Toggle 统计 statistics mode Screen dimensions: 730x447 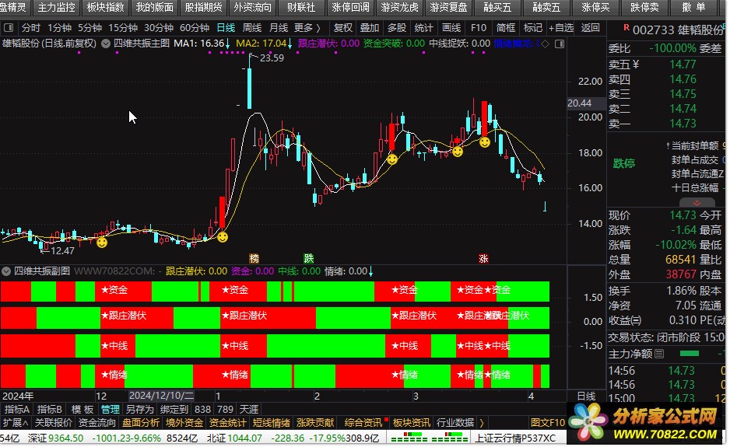tap(423, 28)
